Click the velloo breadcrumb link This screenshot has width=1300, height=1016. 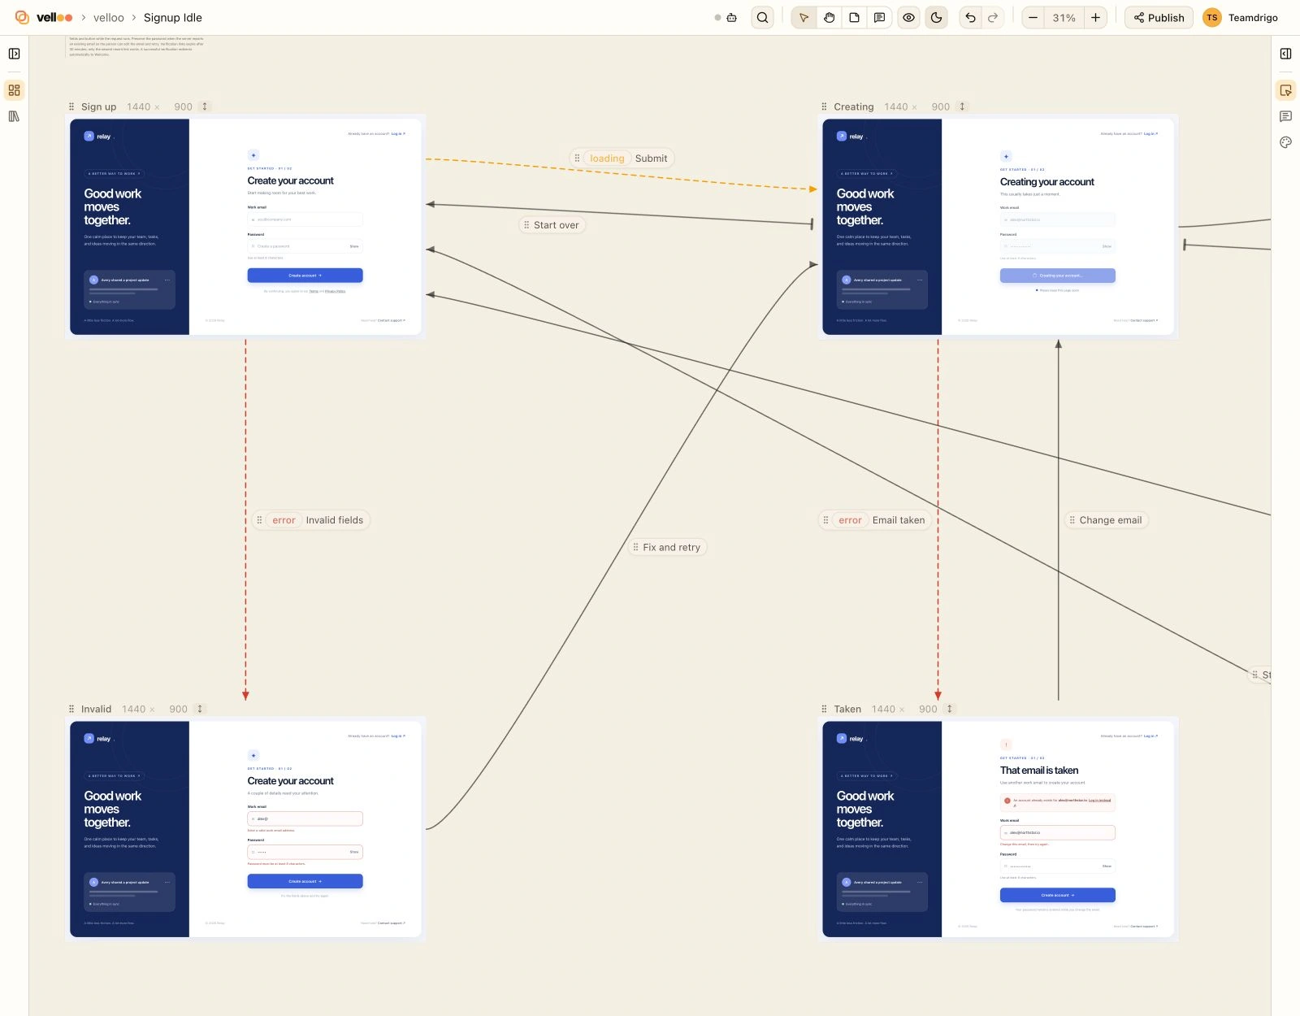(x=109, y=18)
